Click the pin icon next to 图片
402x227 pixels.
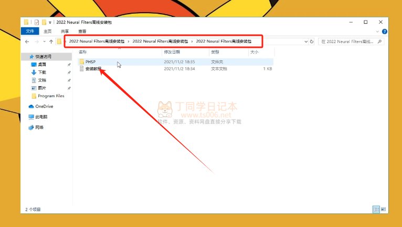[x=69, y=88]
